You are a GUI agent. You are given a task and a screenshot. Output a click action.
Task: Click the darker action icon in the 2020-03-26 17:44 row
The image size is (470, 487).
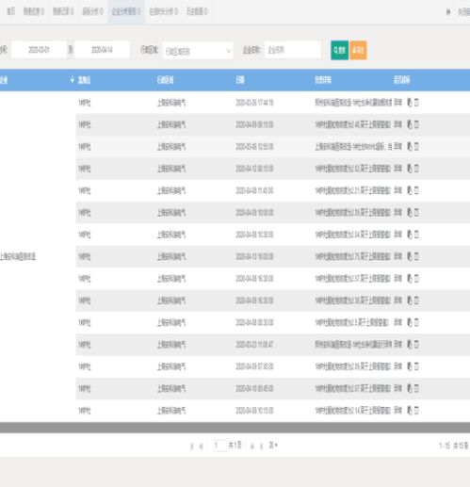[x=410, y=103]
